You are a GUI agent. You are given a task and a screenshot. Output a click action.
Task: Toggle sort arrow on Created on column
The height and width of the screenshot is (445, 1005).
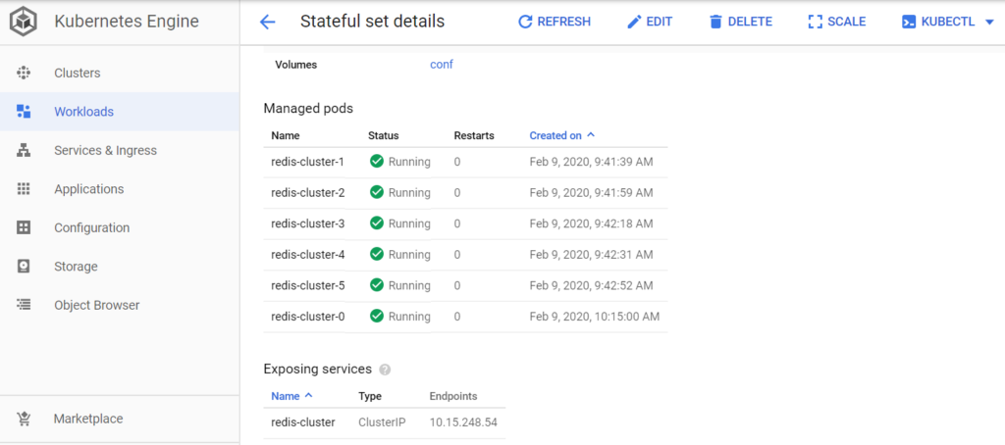591,135
